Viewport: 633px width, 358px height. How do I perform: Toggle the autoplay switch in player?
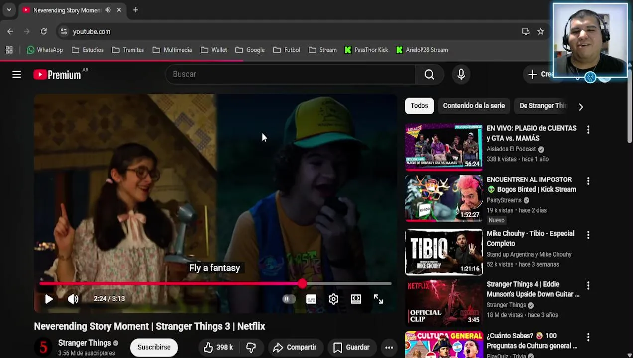tap(289, 299)
